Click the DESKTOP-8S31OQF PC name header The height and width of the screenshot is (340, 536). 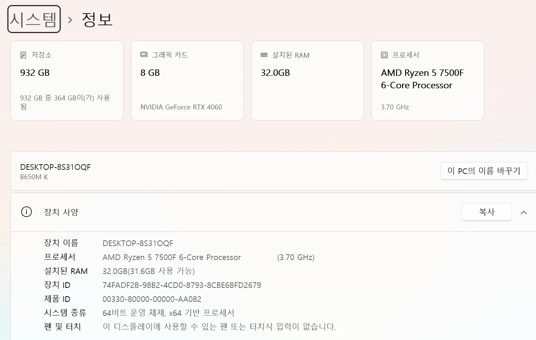55,167
